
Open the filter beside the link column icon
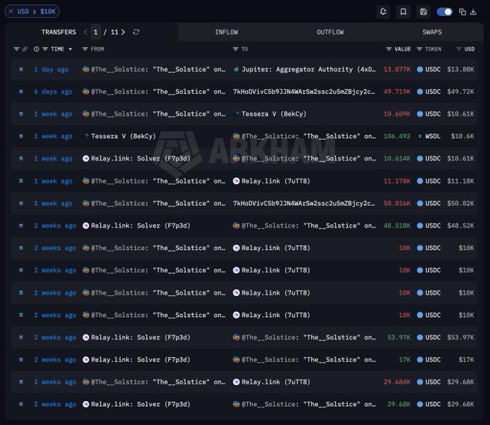17,49
